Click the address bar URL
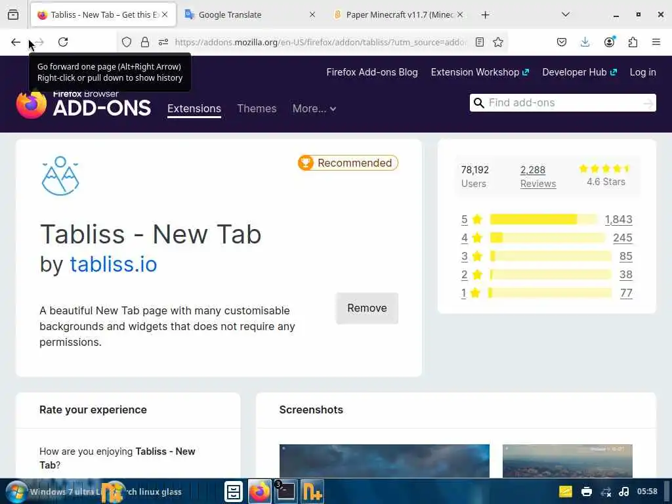This screenshot has height=504, width=672. coord(320,42)
